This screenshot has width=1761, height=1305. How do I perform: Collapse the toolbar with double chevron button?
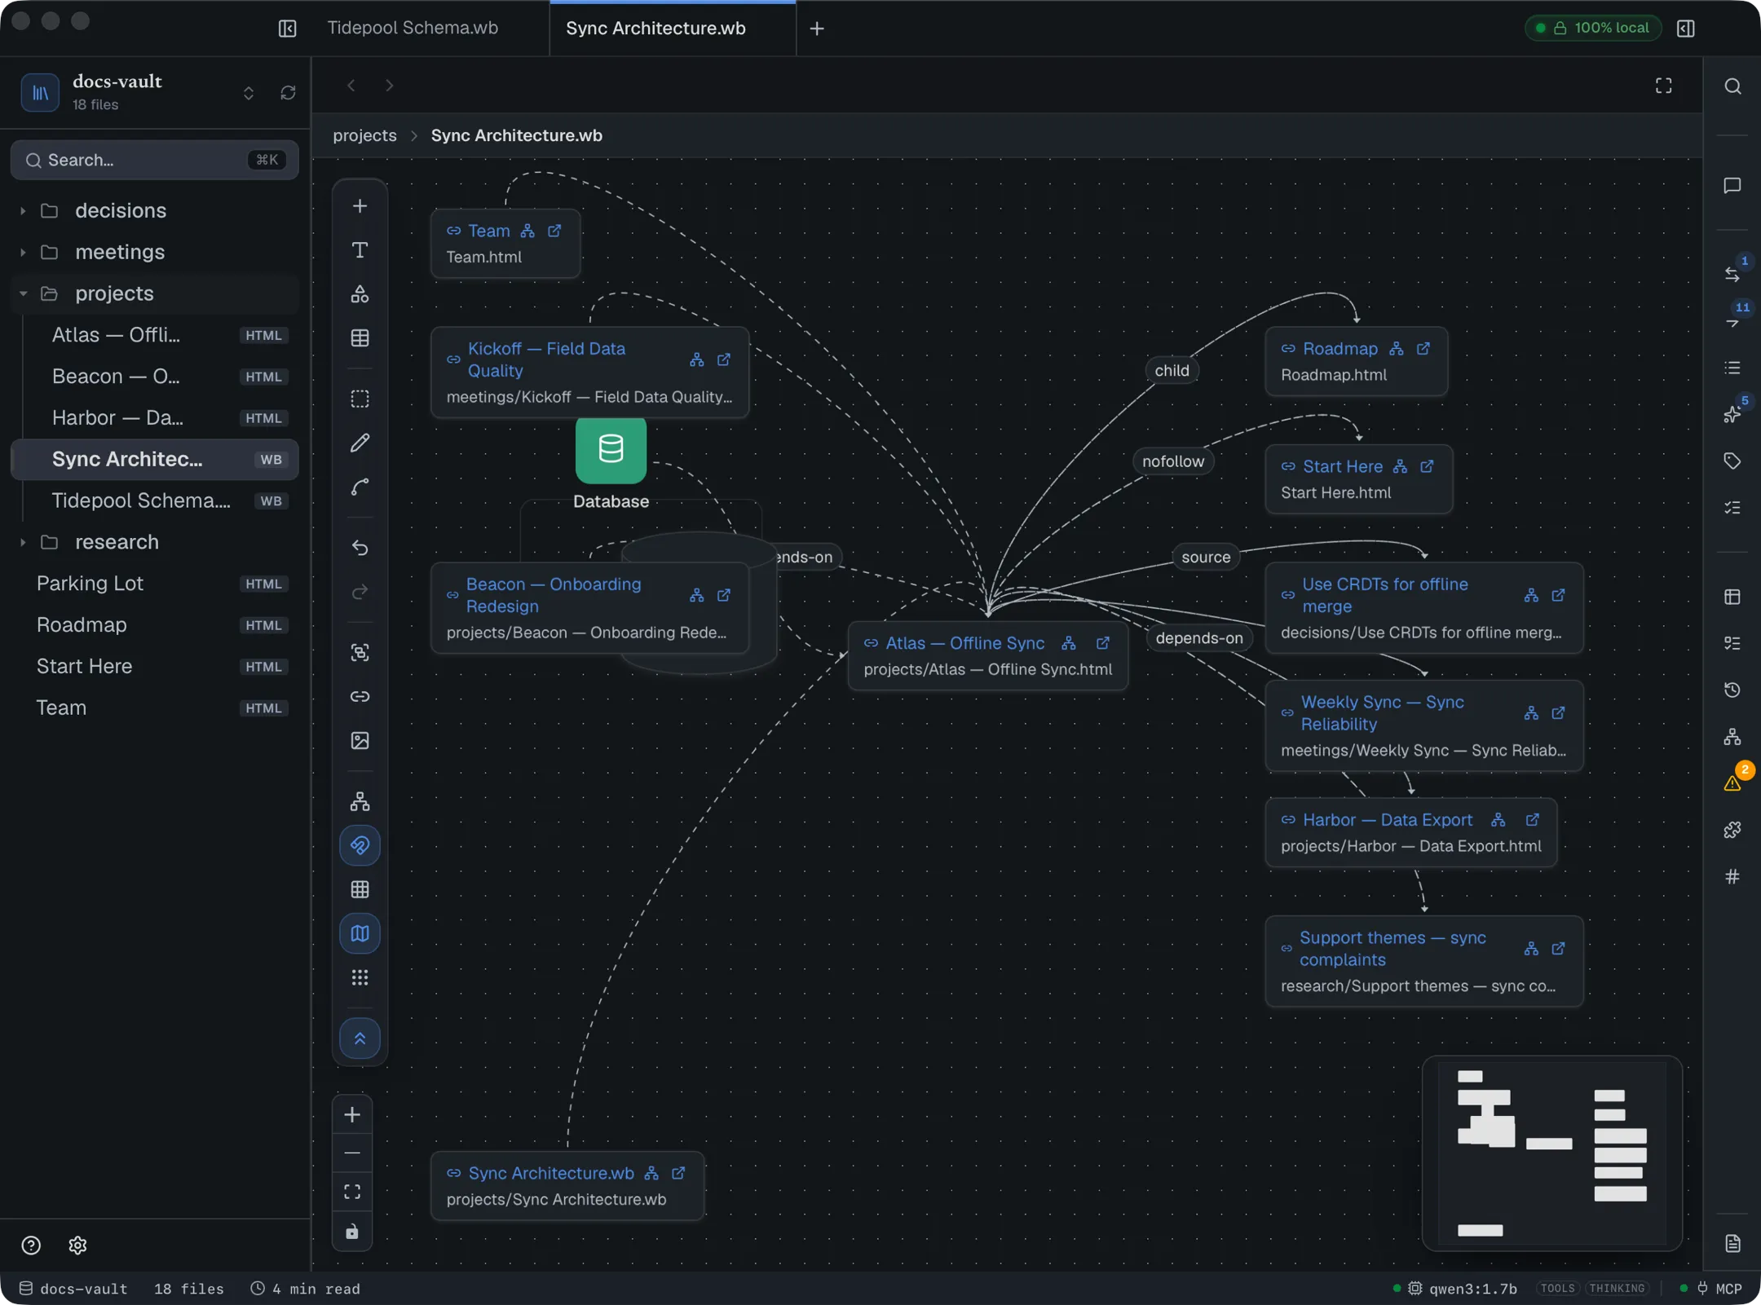click(x=360, y=1038)
